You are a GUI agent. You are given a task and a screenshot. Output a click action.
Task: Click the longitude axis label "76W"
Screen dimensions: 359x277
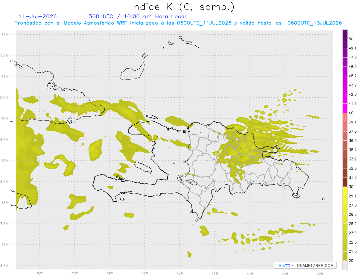39,273
